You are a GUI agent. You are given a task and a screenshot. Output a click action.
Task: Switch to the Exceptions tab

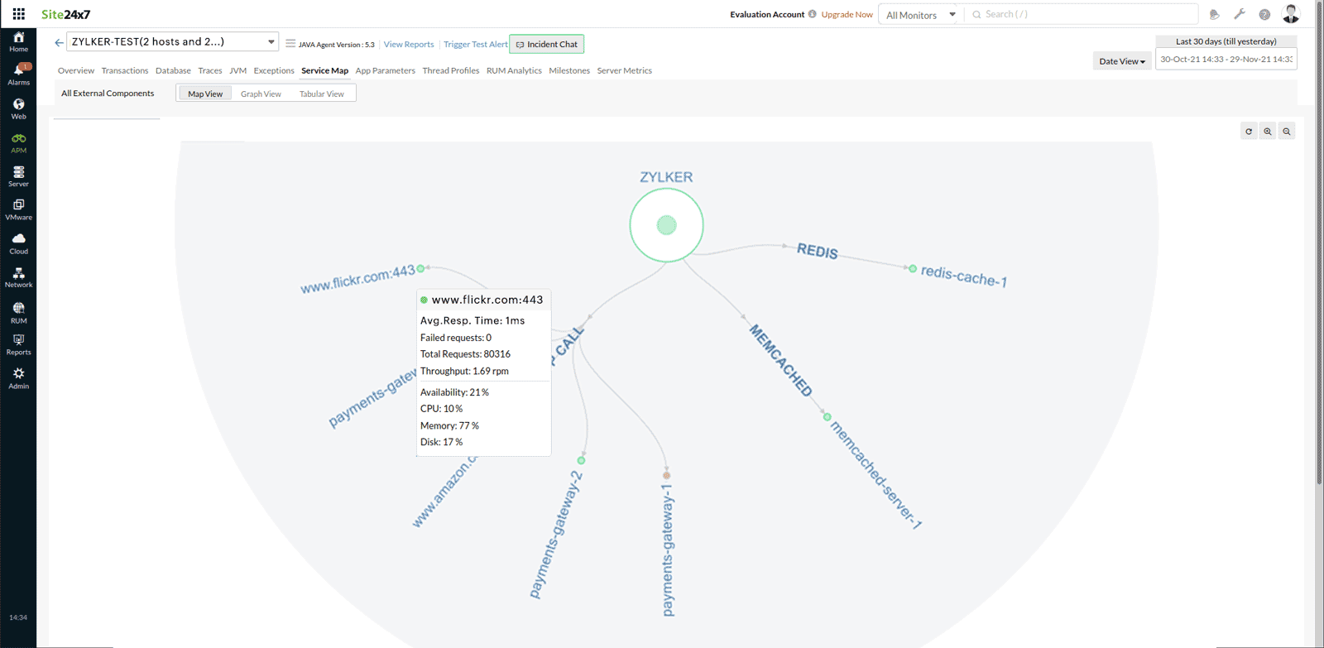(x=274, y=70)
